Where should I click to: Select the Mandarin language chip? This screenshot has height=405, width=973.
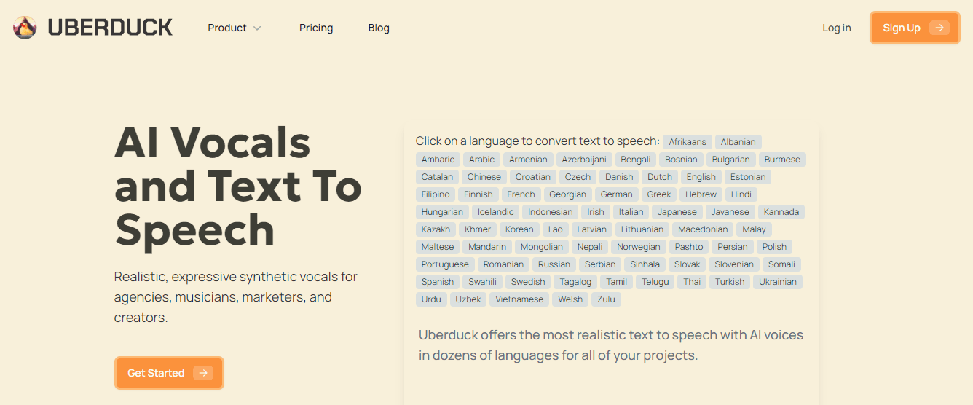487,247
